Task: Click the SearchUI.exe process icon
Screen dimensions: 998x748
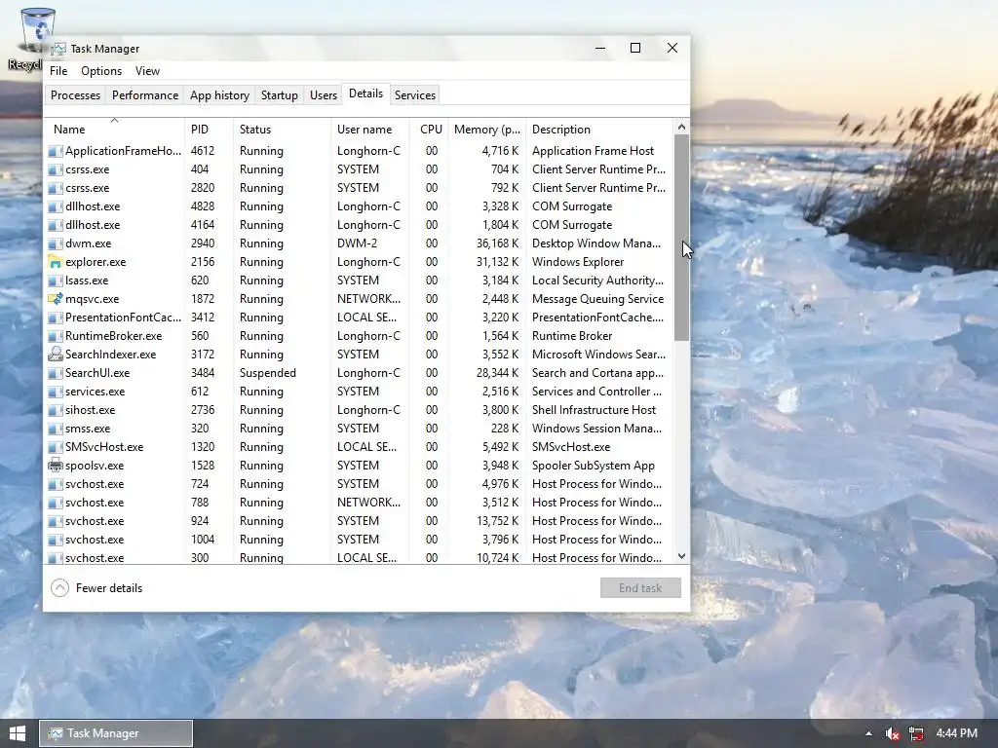Action: [x=56, y=373]
